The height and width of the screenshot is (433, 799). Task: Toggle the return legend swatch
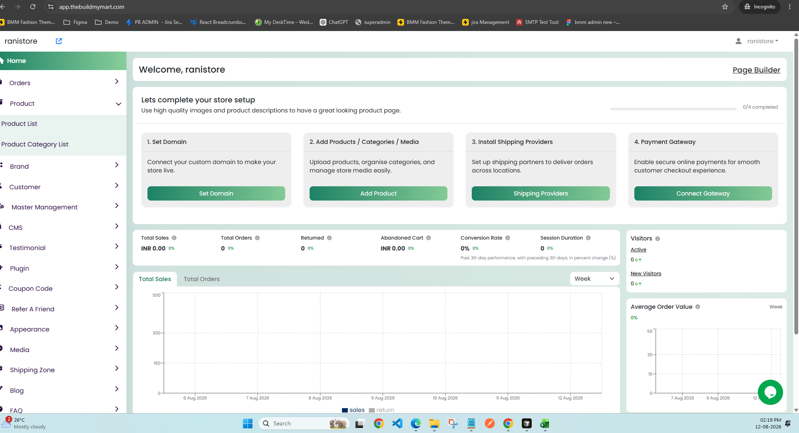point(371,410)
